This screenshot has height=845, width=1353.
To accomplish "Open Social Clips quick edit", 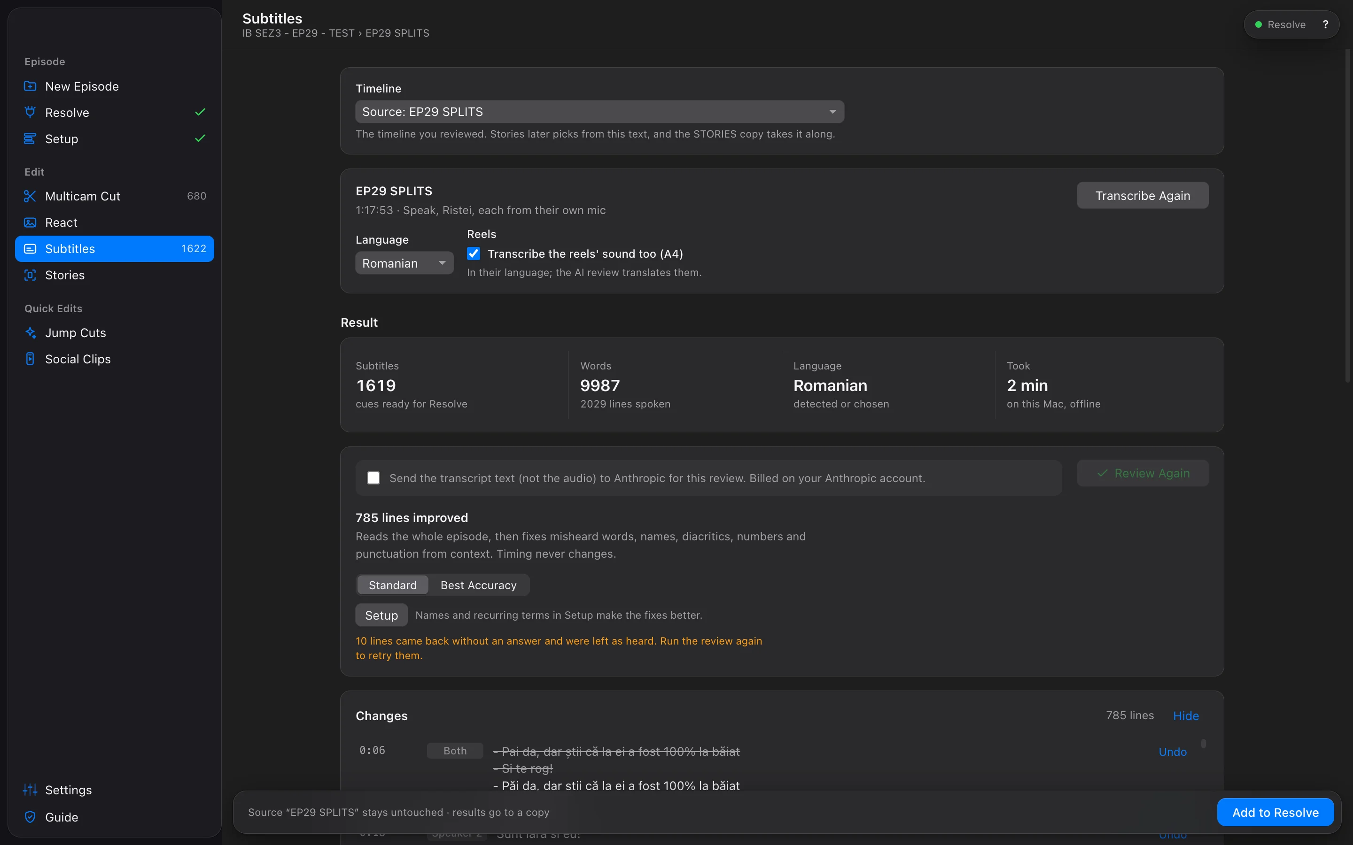I will point(115,359).
